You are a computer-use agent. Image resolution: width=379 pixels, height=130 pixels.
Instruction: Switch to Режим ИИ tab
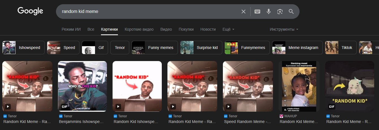[x=71, y=29]
